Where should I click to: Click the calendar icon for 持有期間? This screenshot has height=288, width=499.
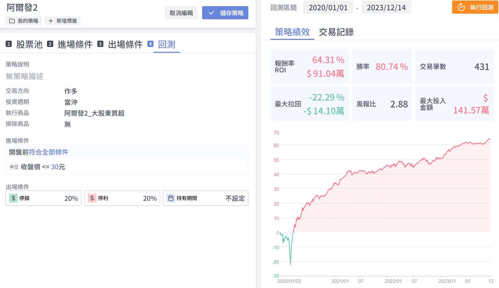click(170, 198)
